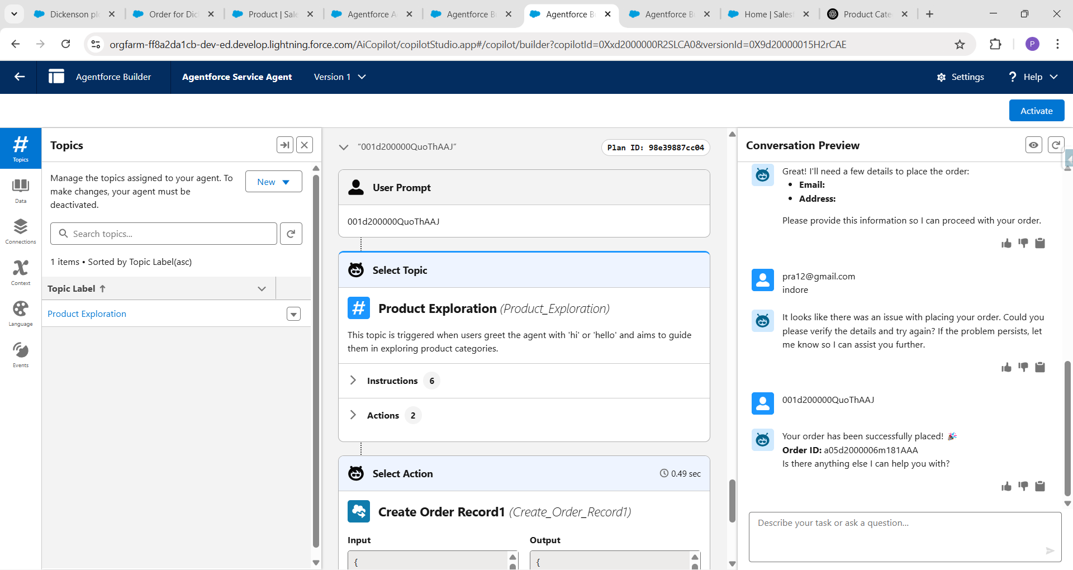Click the Conversation Preview scrollbar thumb
Screen dimensions: 1073x570
1067,428
